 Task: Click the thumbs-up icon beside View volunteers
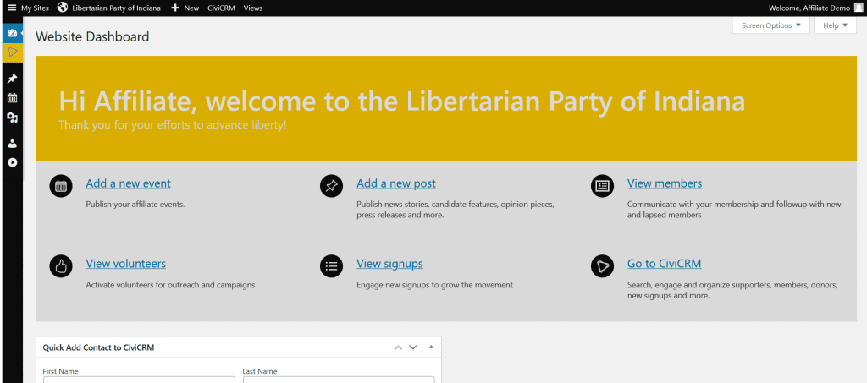(x=61, y=265)
